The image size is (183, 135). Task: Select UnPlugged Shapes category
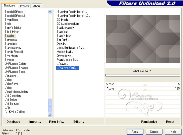coord(16,68)
